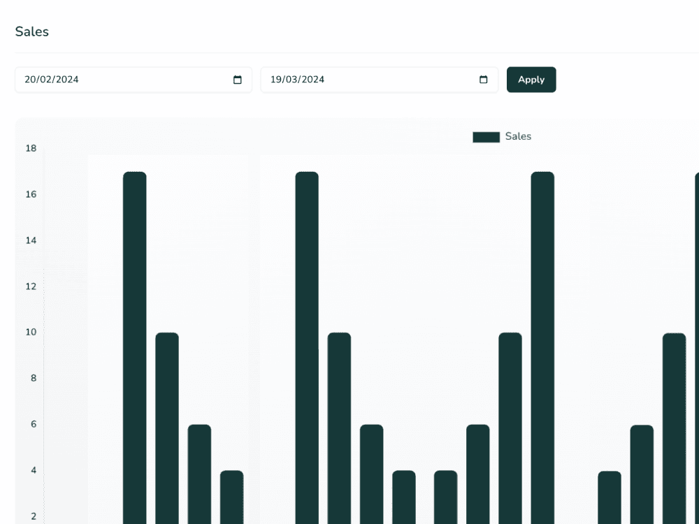Click the seventh bar from the left

pyautogui.click(x=372, y=474)
